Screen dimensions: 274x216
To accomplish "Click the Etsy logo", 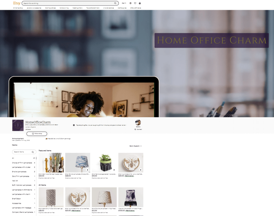I will click(17, 3).
